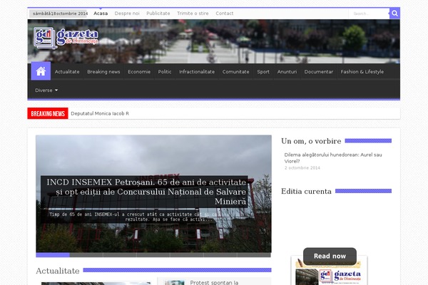Focus the Search input field

coord(369,14)
